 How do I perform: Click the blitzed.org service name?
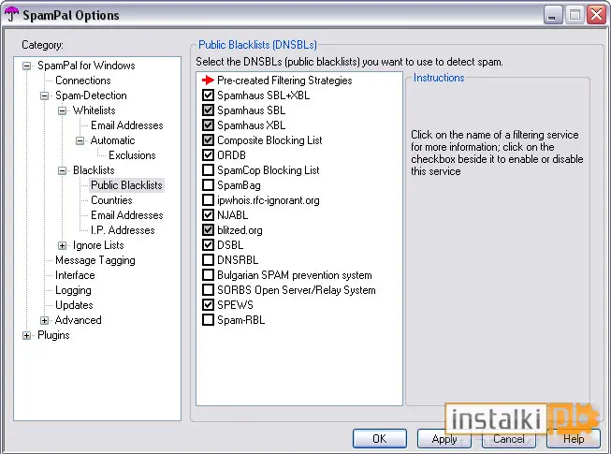[x=240, y=230]
